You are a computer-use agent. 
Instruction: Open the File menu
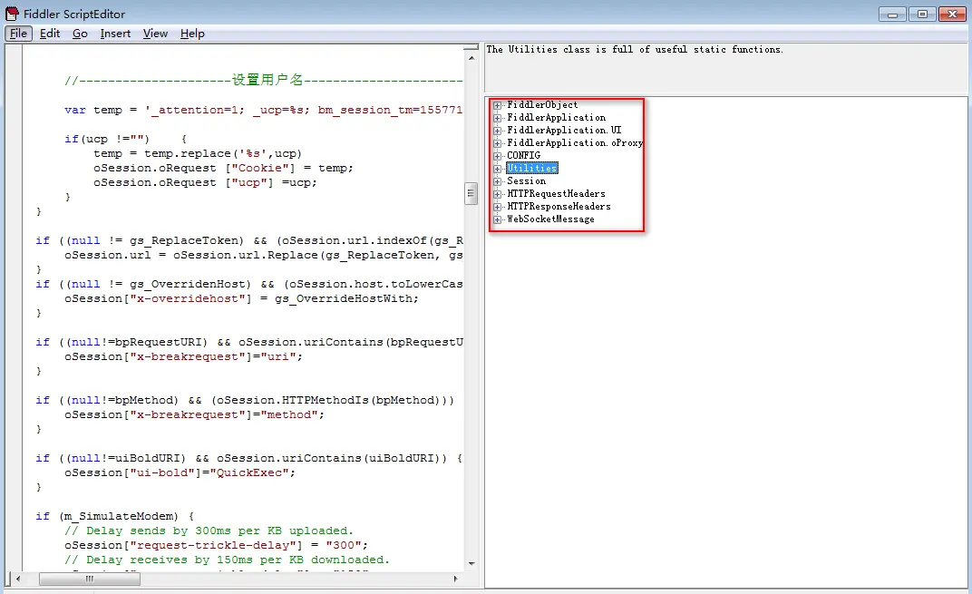pyautogui.click(x=18, y=34)
